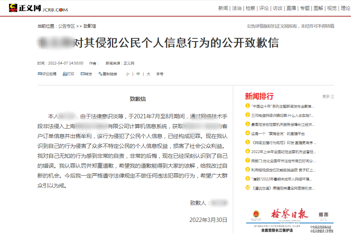Open ranked news item 5 网络主播行为规范
351x233 pixels.
[x=281, y=142]
